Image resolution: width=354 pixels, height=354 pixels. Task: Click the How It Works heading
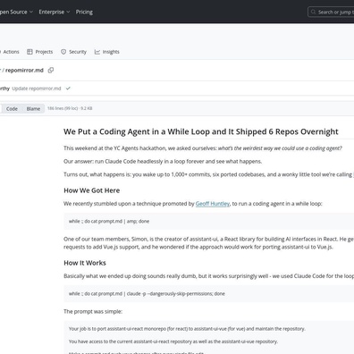[85, 263]
